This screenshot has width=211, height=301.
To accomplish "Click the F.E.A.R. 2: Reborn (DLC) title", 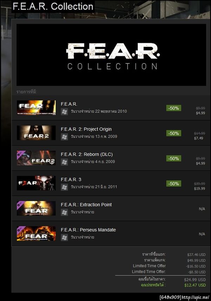I will point(87,154).
